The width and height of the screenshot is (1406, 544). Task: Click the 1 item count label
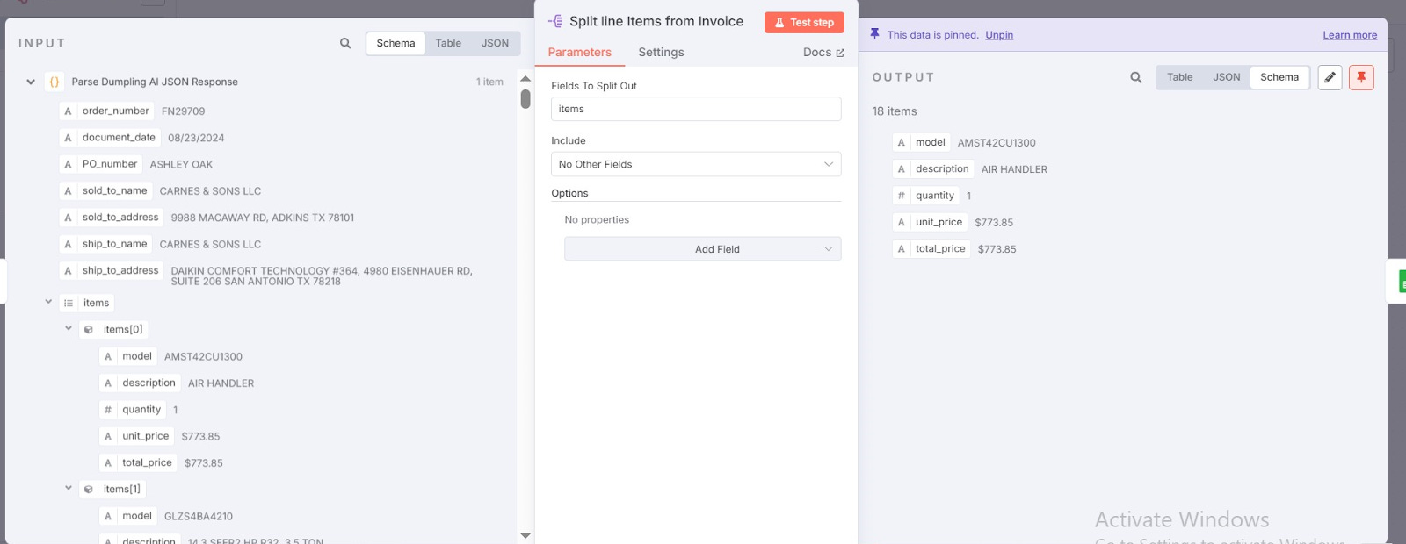[489, 82]
